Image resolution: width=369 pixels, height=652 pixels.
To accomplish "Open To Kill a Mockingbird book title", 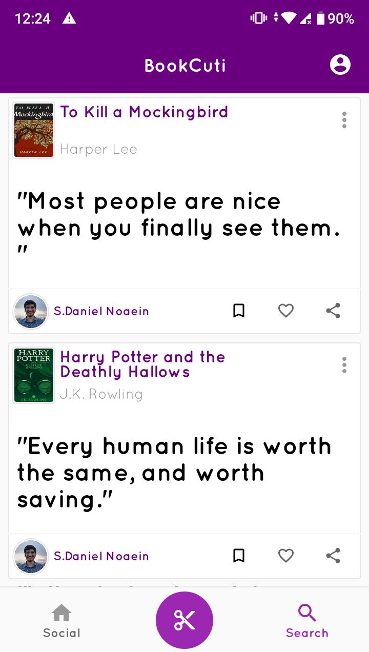I will (x=144, y=112).
